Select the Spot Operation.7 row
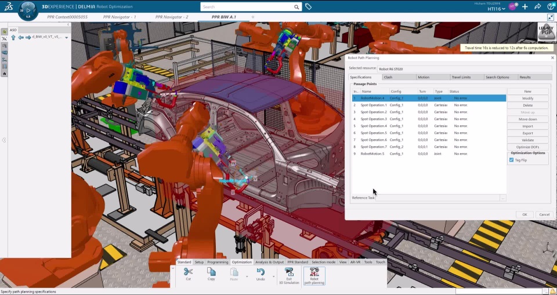This screenshot has width=557, height=295. [429, 147]
